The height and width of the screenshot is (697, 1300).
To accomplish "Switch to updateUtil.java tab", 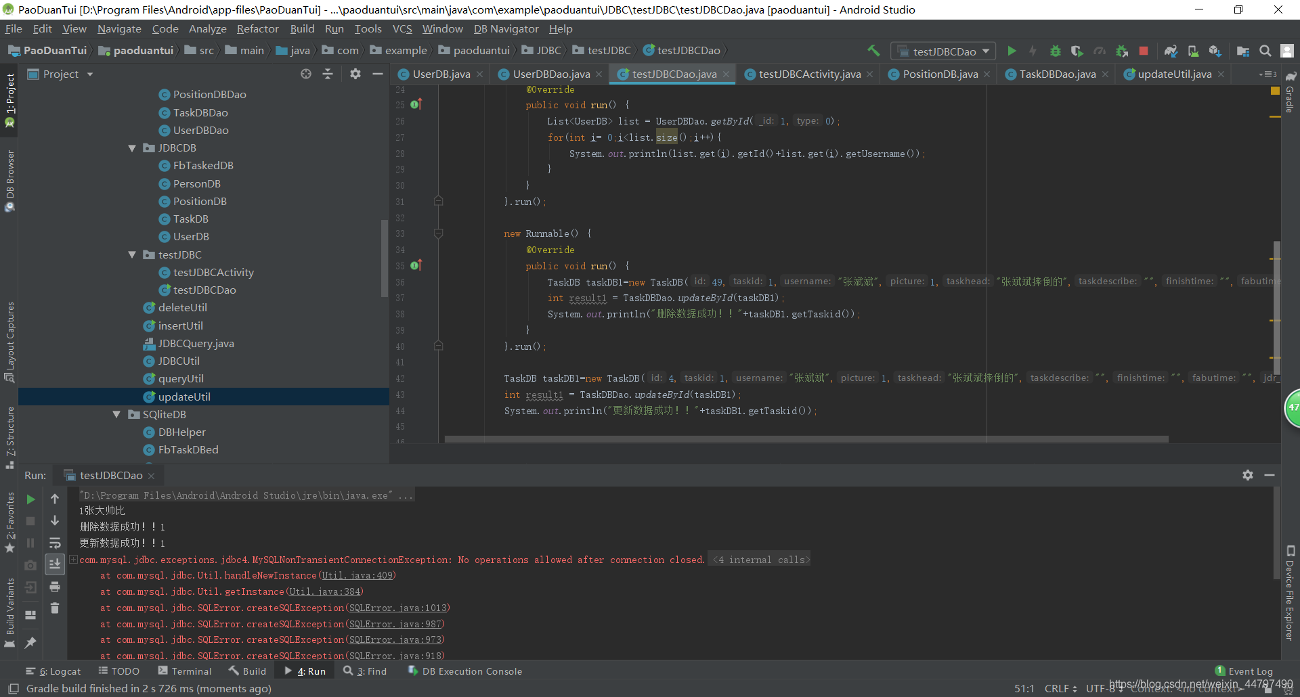I will pos(1174,74).
